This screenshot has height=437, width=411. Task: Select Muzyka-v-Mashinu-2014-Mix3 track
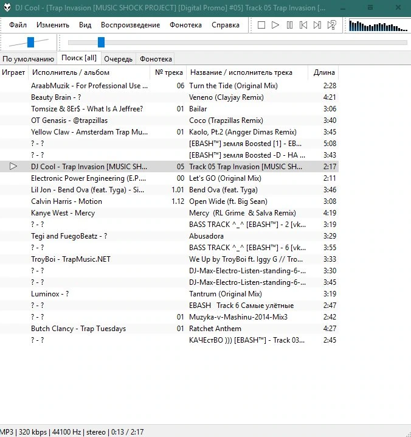[169, 317]
